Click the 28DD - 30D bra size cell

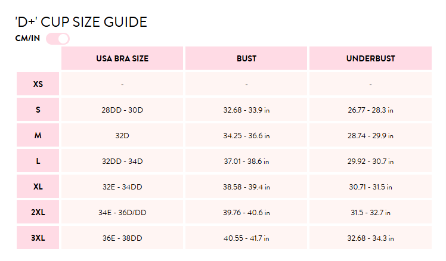(x=122, y=110)
